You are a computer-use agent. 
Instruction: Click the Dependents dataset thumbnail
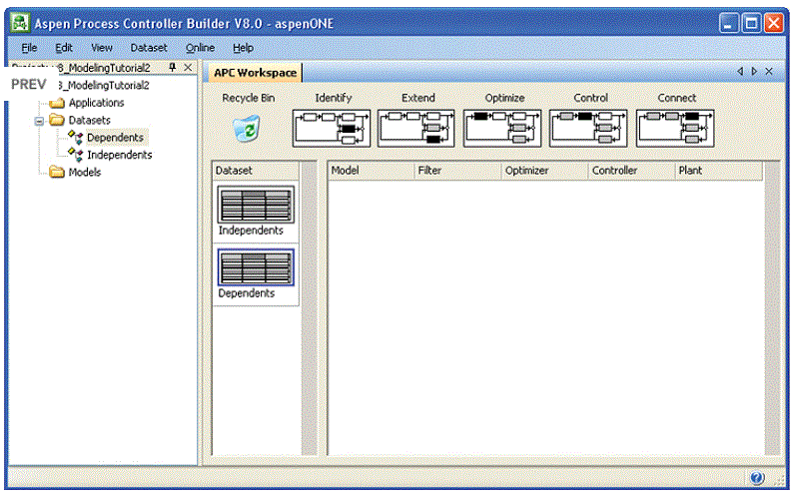tap(256, 267)
